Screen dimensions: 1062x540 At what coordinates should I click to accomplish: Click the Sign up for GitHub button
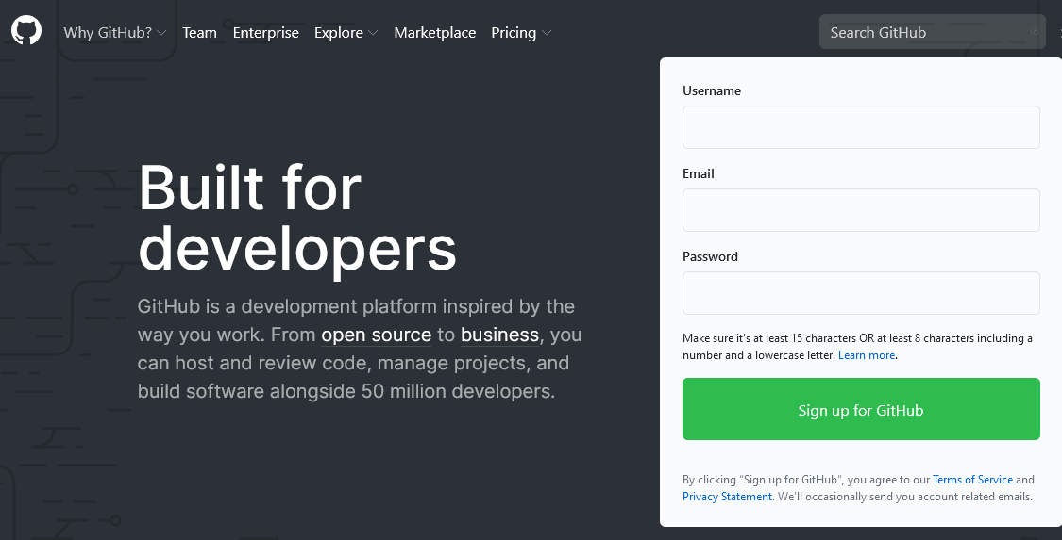tap(861, 409)
